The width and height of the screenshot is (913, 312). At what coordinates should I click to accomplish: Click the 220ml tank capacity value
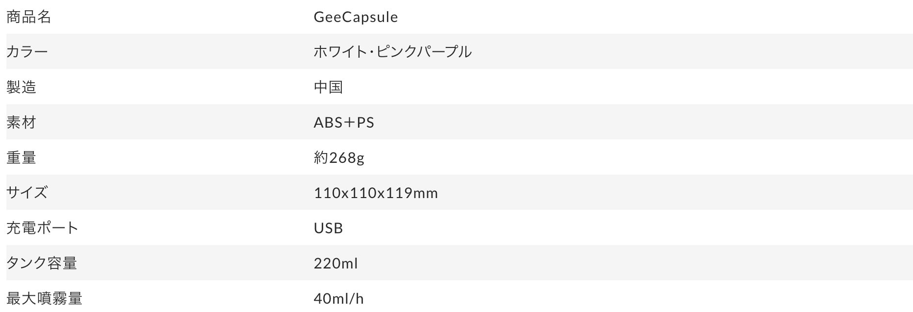(336, 263)
